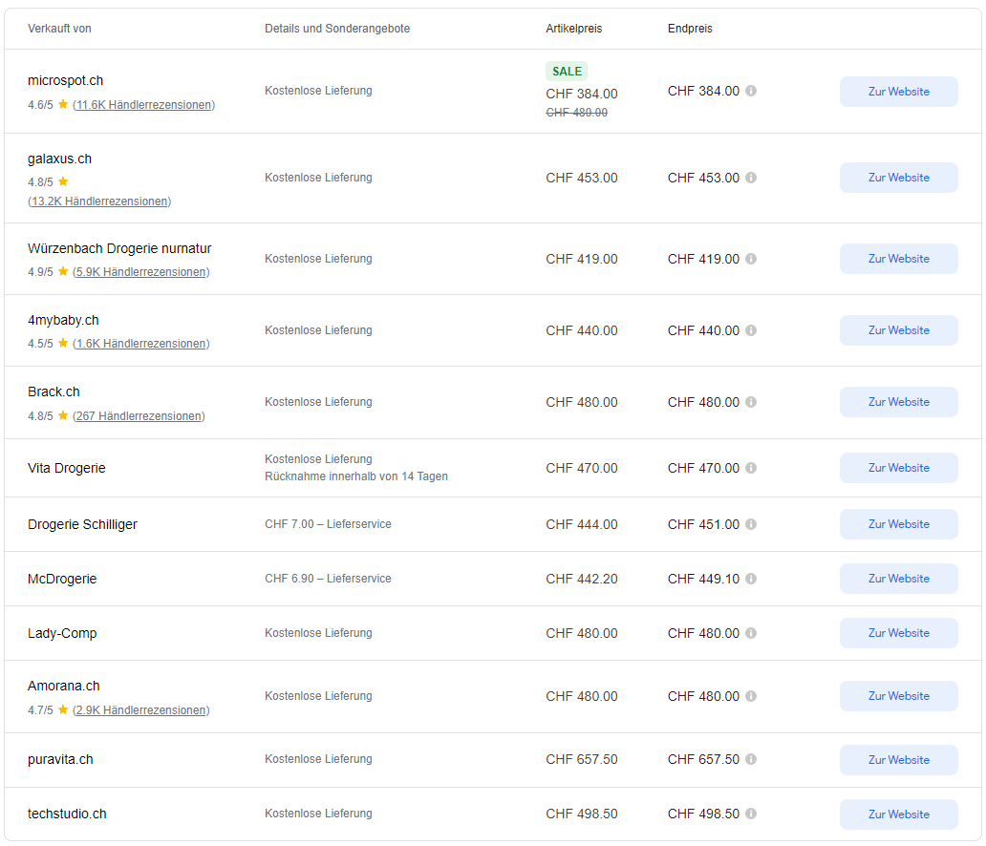This screenshot has width=986, height=846.
Task: Click the Endpreis column header
Action: click(690, 29)
